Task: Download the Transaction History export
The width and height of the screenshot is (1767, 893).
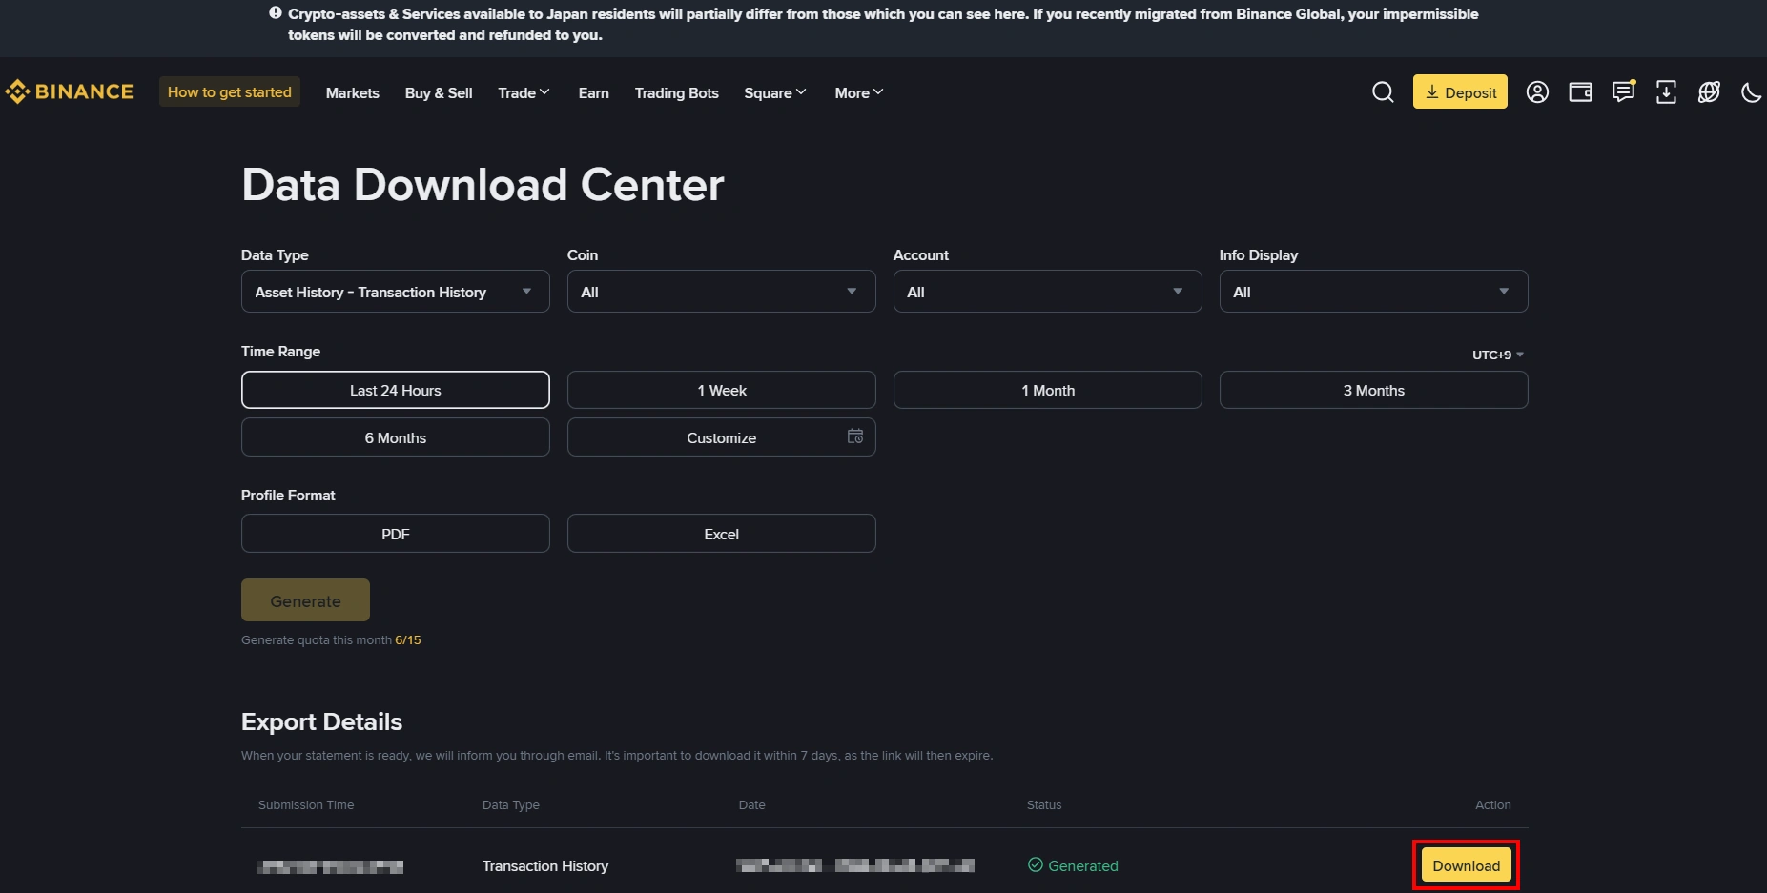Action: point(1466,865)
